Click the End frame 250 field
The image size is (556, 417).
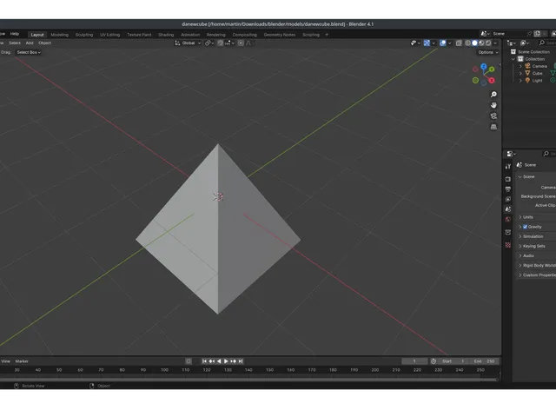coord(484,361)
